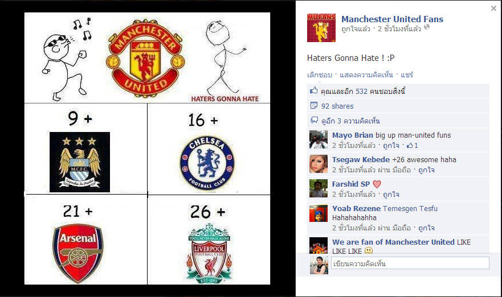Open Yoab Rezene's profile name link
502x297 pixels.
click(356, 208)
